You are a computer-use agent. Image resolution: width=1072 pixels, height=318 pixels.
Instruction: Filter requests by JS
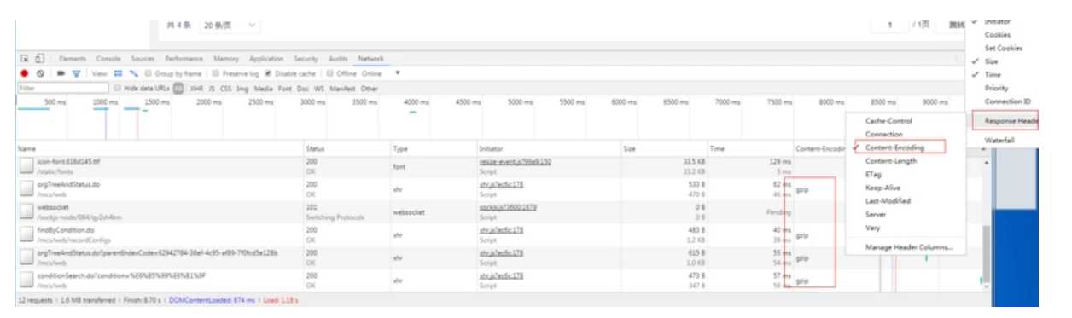(x=212, y=88)
